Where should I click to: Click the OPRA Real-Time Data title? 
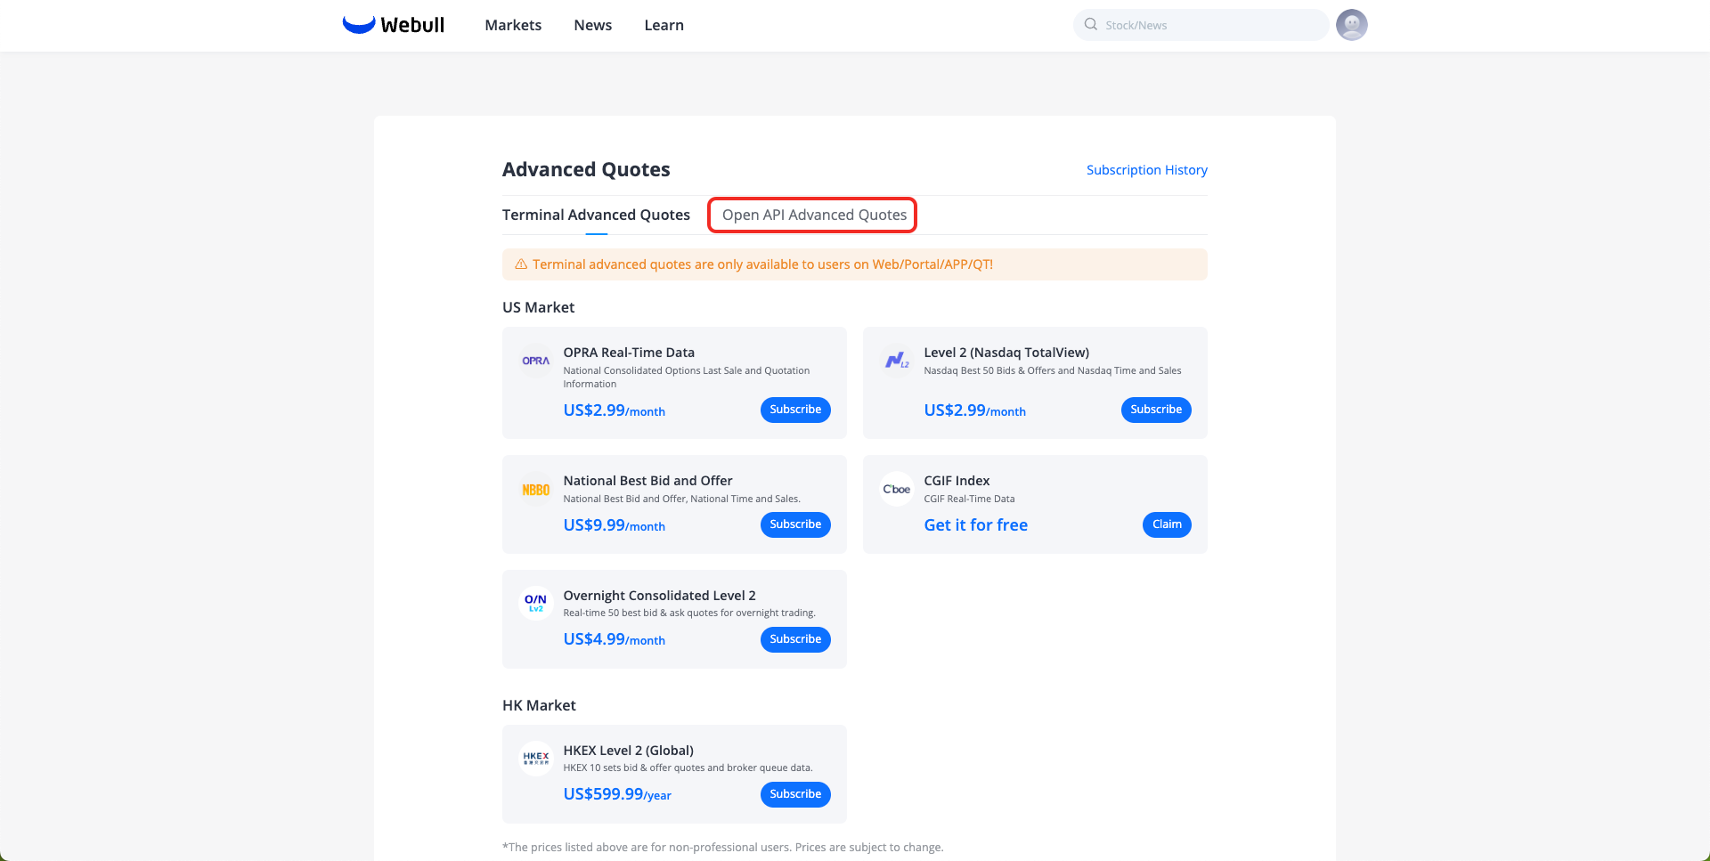pos(629,353)
